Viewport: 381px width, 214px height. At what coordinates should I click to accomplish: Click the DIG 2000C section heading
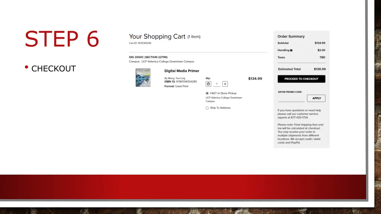tap(148, 57)
